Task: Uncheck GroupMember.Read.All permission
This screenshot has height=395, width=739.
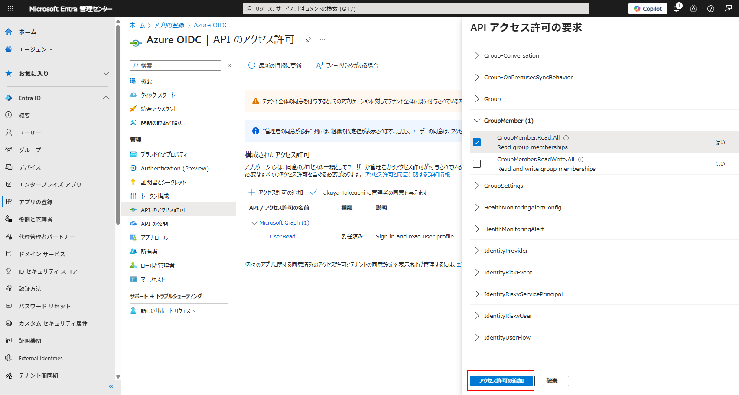Action: click(x=477, y=142)
